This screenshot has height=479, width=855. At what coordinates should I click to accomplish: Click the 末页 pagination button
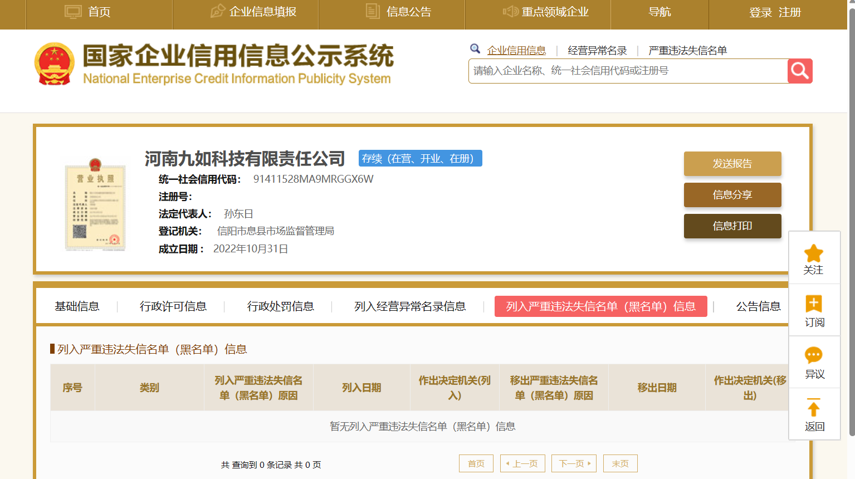[621, 463]
